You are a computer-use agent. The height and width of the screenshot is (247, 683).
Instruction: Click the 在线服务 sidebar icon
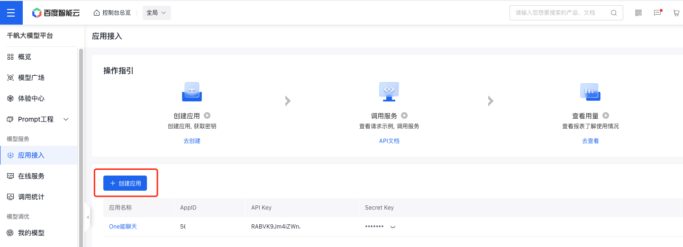pyautogui.click(x=10, y=176)
